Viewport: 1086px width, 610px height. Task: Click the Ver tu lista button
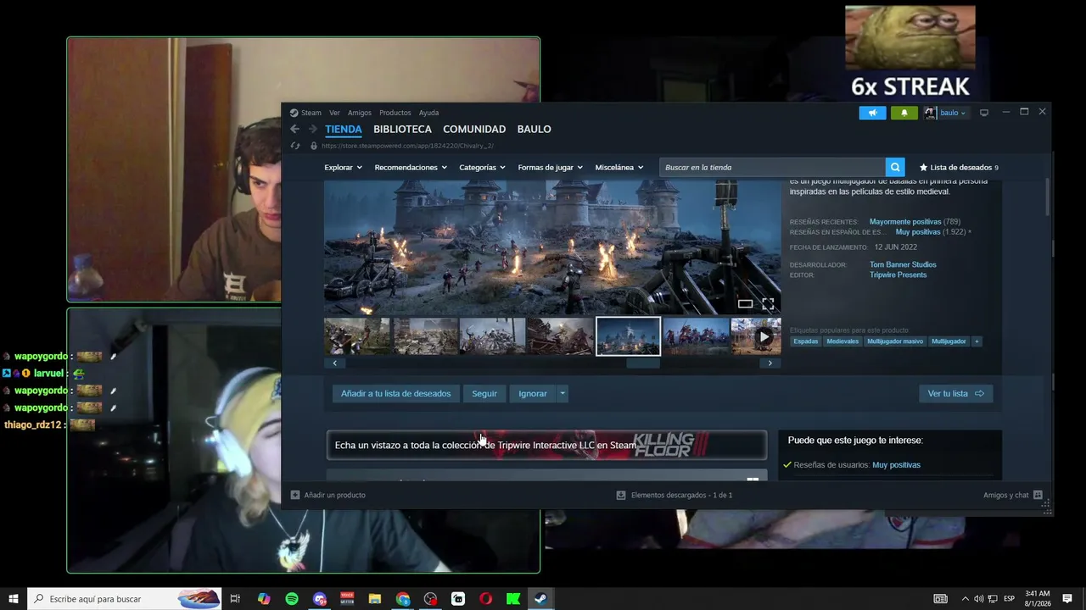[x=955, y=393]
